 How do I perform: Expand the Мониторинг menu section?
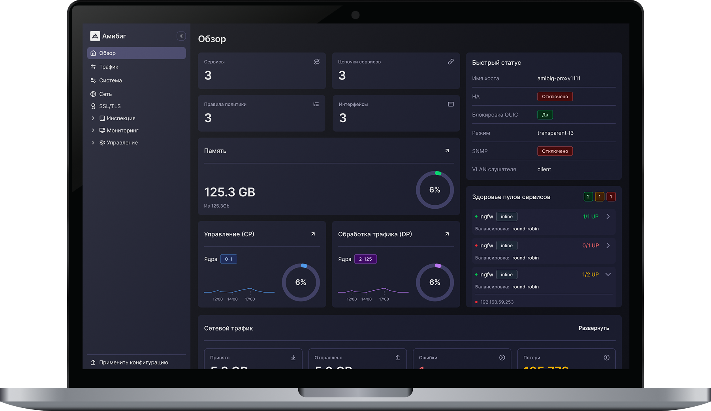click(x=93, y=131)
